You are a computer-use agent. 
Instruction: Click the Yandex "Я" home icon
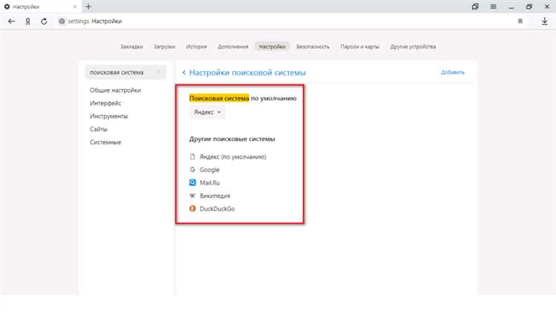tap(29, 21)
